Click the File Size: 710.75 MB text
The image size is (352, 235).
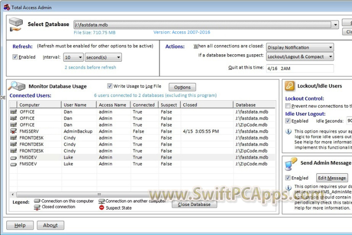[x=94, y=32]
